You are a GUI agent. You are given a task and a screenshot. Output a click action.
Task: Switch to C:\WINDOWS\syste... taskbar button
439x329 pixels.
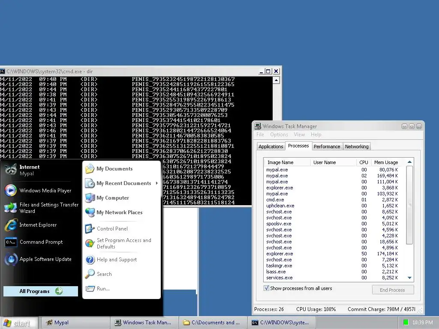pos(281,323)
